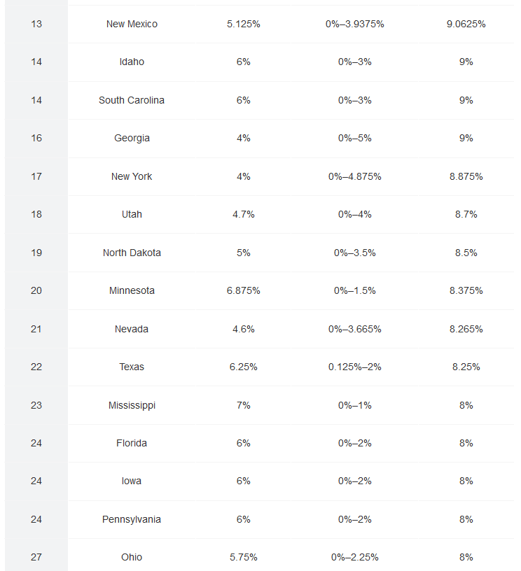Select the Idaho row name
This screenshot has height=571, width=521.
(x=132, y=62)
